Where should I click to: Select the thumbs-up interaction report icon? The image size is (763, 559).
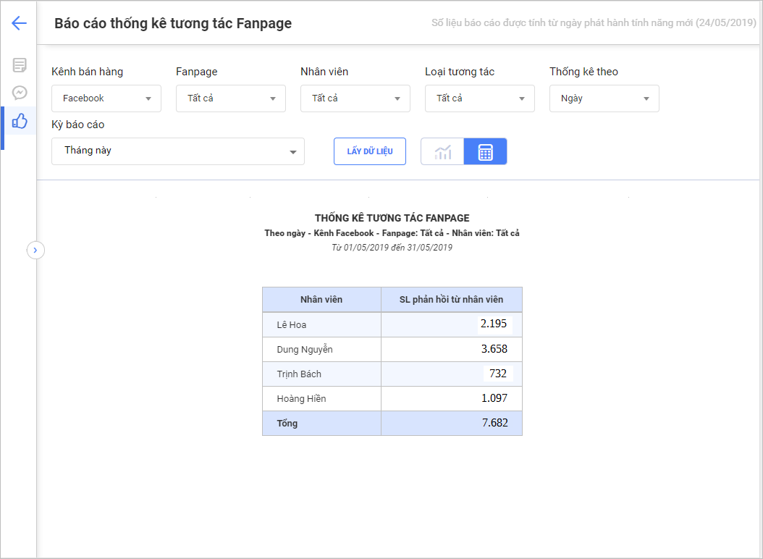point(20,121)
